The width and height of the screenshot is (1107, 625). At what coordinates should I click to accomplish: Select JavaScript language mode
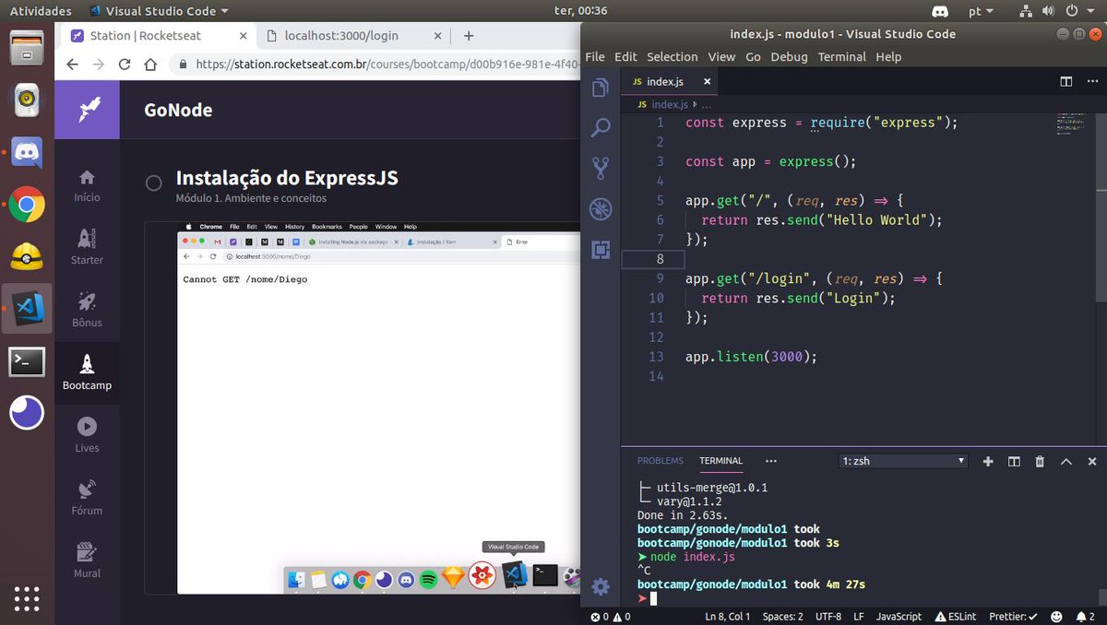pos(899,617)
